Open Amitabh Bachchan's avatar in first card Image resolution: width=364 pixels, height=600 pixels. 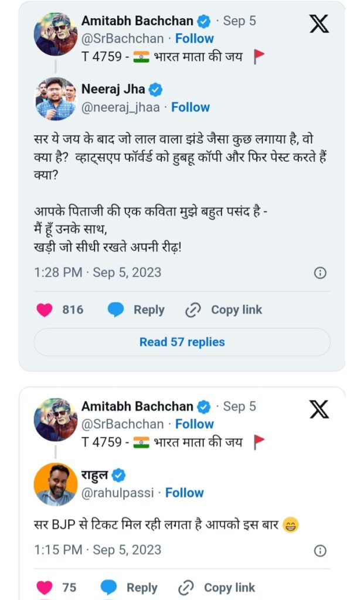point(56,34)
